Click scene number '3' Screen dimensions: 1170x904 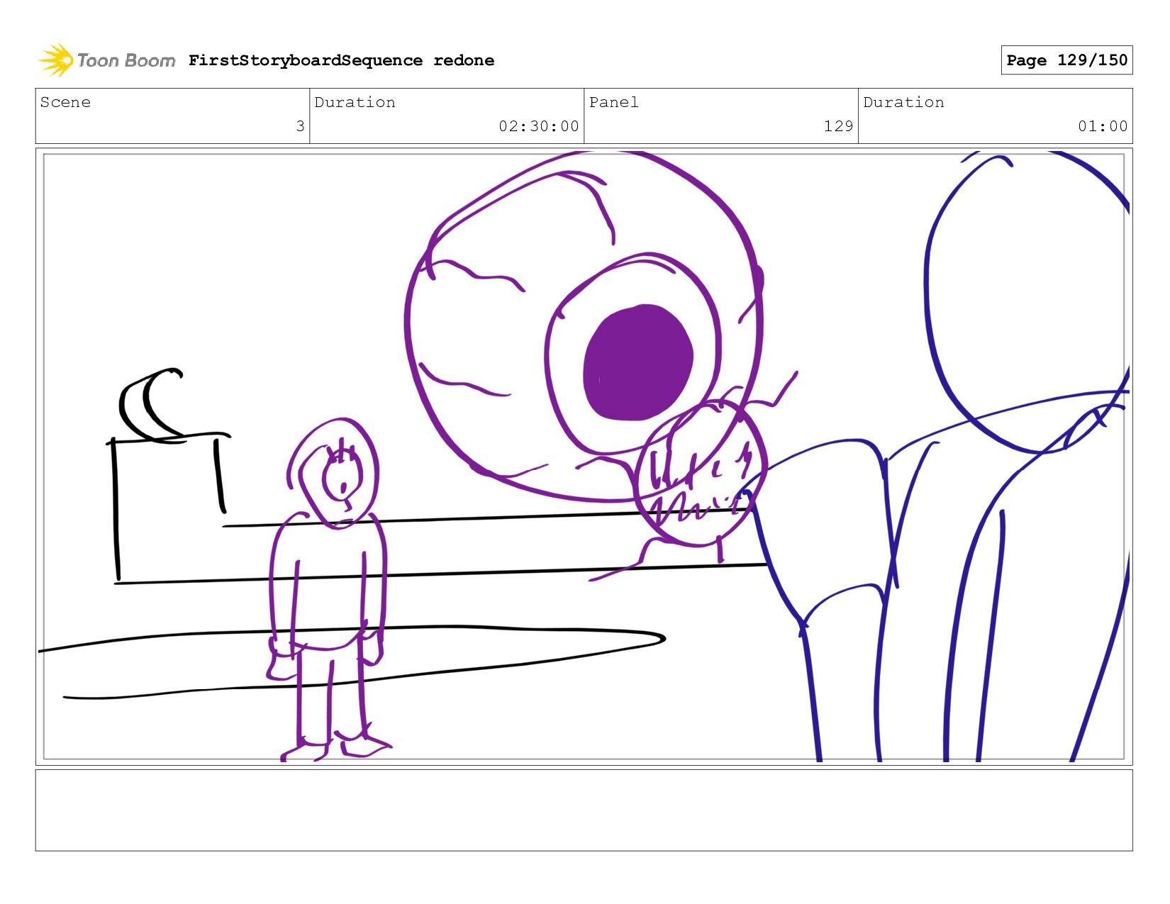click(x=300, y=126)
